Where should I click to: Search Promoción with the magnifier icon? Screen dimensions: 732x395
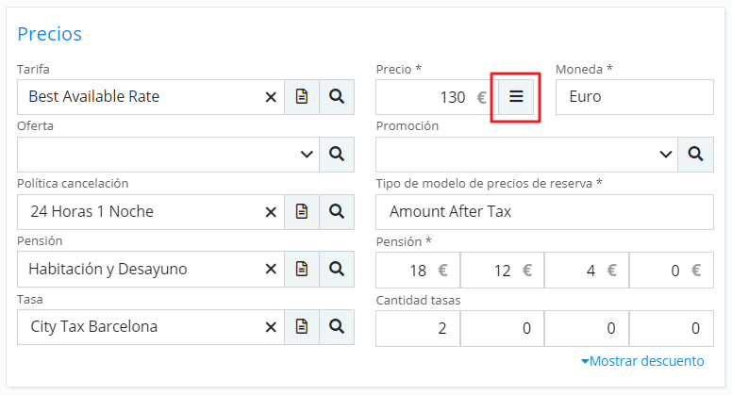(x=695, y=155)
